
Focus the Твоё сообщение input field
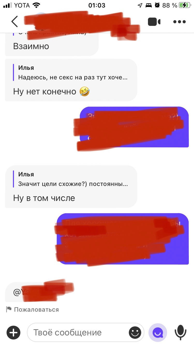pos(85,332)
